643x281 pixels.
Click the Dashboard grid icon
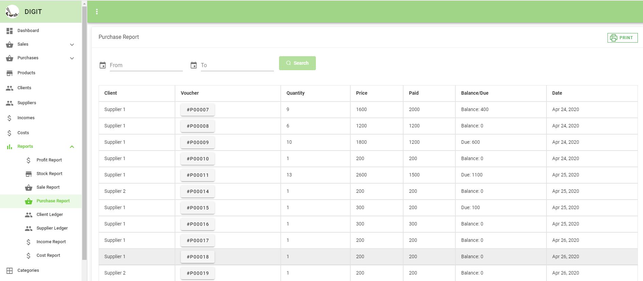10,31
